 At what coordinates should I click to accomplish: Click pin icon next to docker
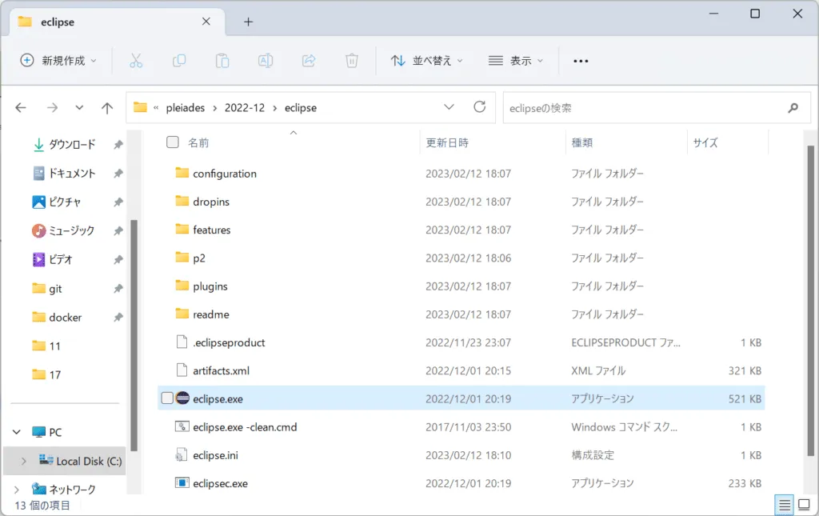pyautogui.click(x=118, y=317)
